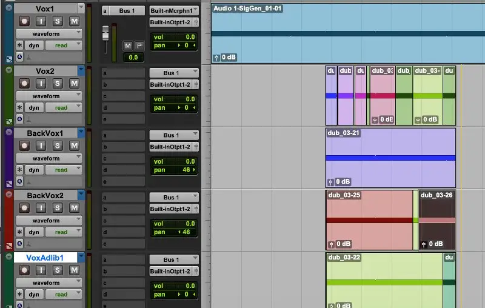Record-arm the VoxAdlib1 track
Image resolution: width=485 pixels, height=308 pixels.
coord(24,270)
